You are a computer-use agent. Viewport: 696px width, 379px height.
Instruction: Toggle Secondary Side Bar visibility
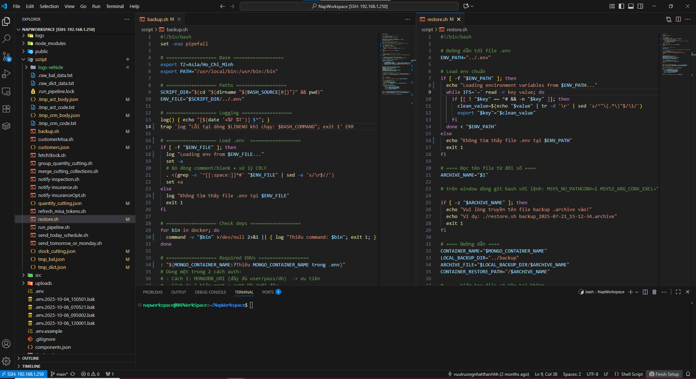click(x=640, y=6)
